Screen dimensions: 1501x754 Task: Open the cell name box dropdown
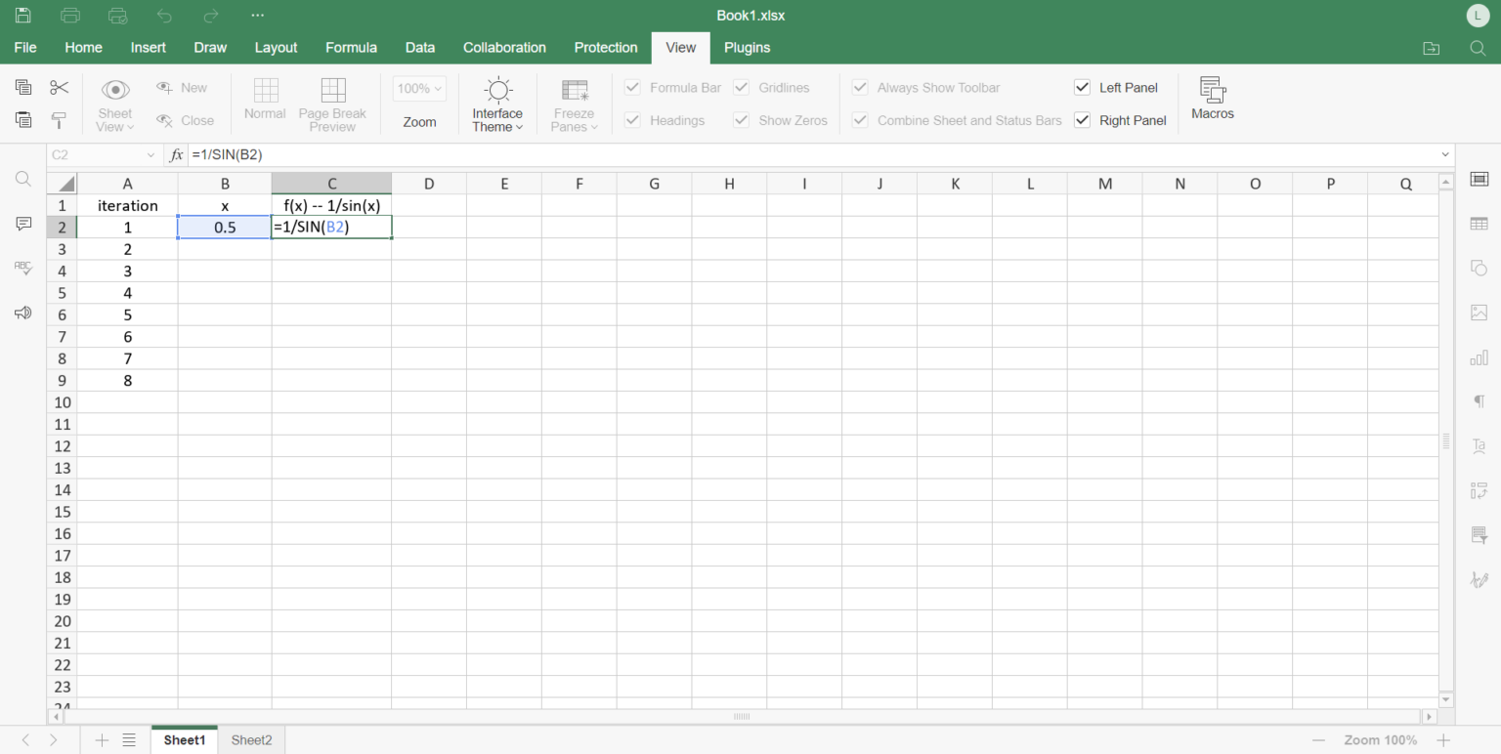coord(150,155)
